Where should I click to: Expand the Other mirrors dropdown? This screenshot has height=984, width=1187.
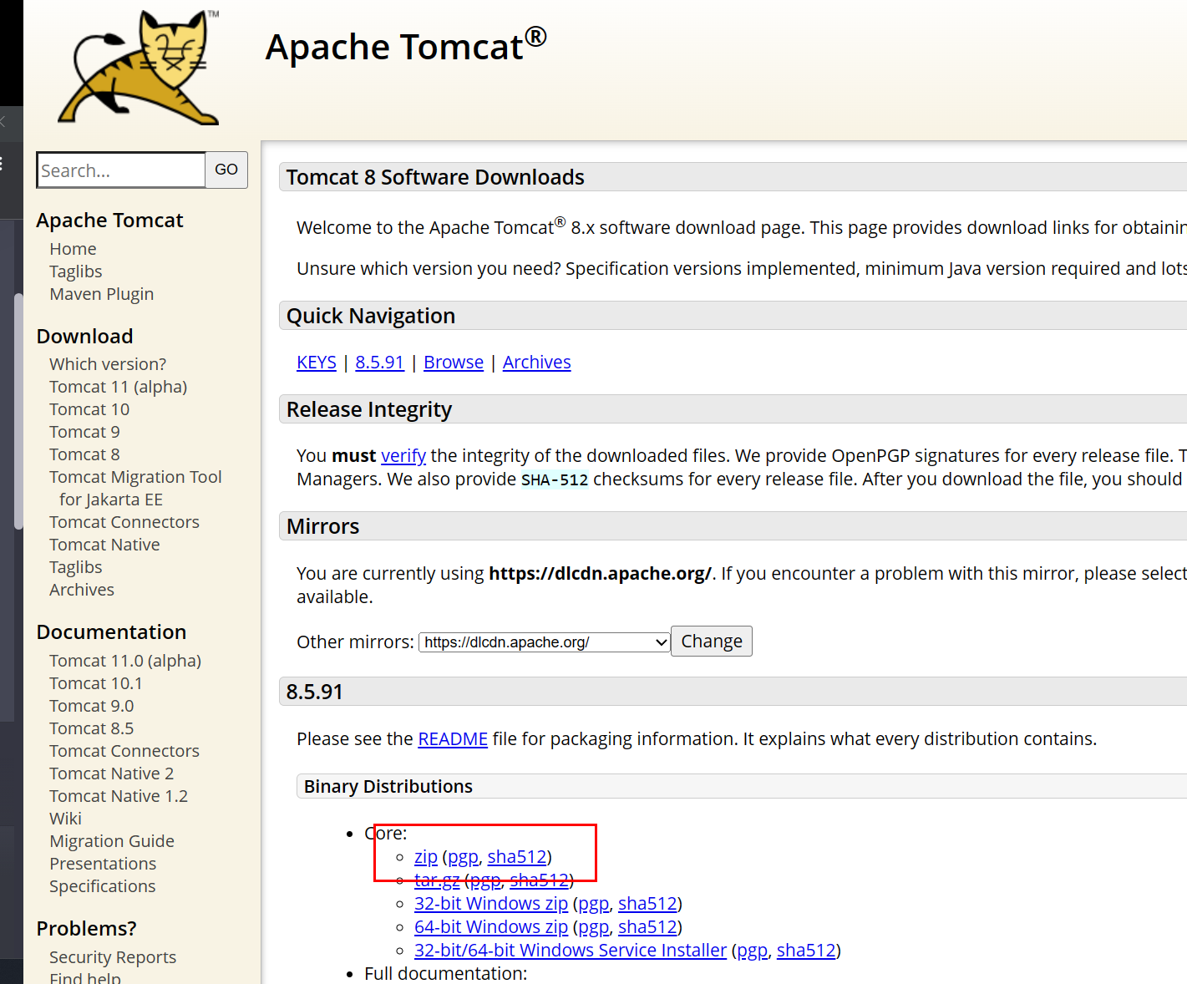pyautogui.click(x=545, y=642)
